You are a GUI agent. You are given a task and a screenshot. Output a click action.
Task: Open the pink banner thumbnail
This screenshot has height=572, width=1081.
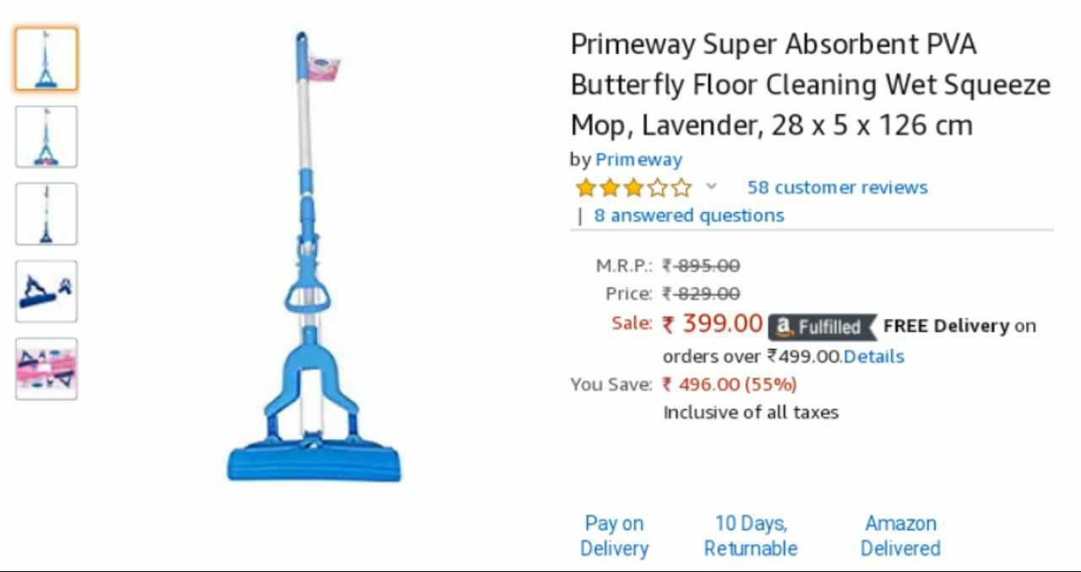[x=46, y=368]
